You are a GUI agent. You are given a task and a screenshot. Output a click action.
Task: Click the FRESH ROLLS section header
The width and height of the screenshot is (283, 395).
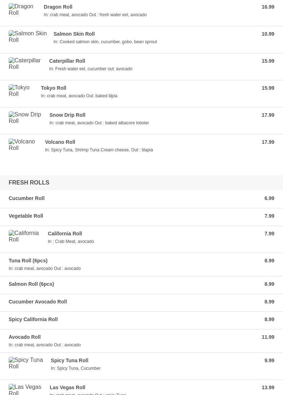29,183
